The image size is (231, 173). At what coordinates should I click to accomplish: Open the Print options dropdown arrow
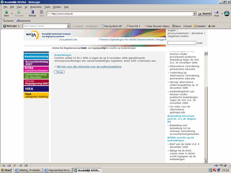tap(222, 13)
